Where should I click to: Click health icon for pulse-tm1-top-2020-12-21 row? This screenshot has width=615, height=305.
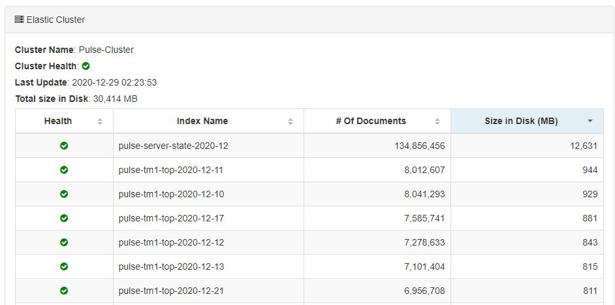[x=64, y=291]
